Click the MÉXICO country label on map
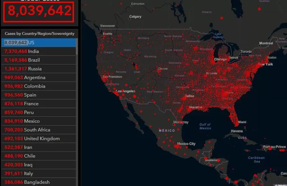 167,131
